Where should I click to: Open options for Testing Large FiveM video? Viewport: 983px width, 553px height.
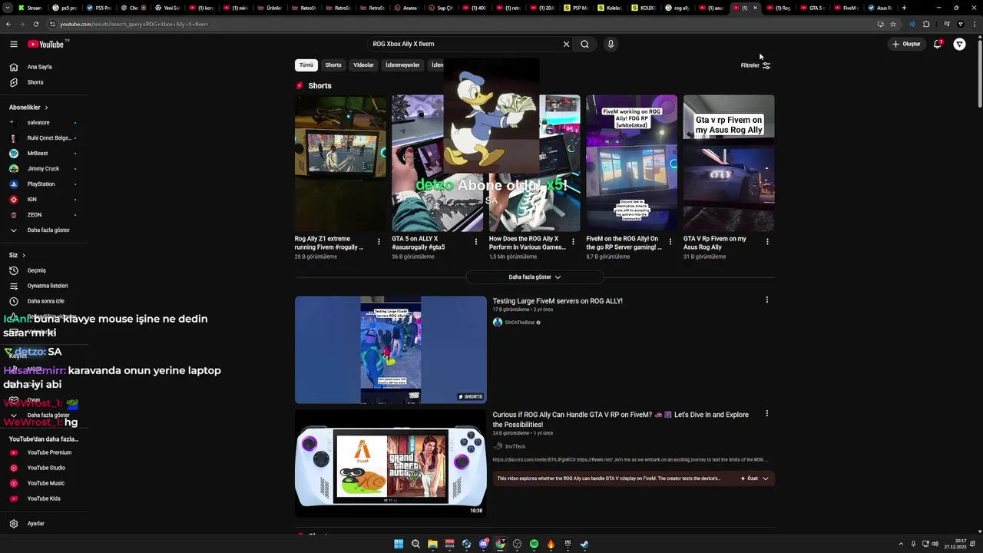766,300
